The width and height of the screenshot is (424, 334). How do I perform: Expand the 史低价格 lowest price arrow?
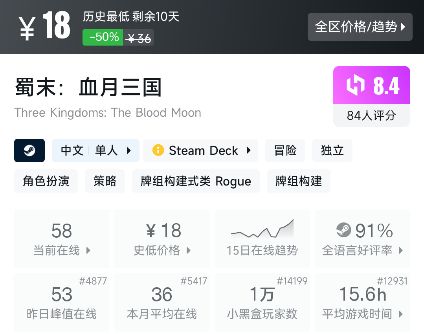[189, 250]
